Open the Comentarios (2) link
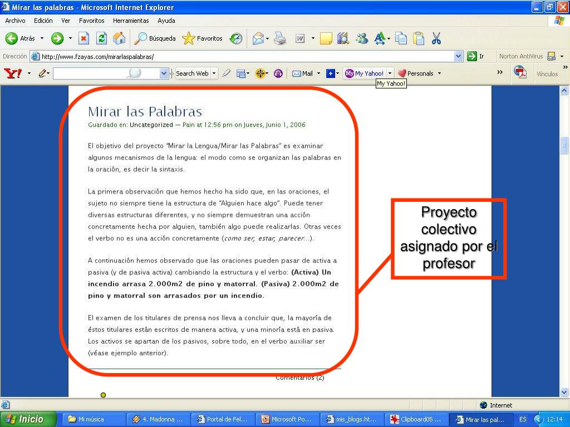 300,378
